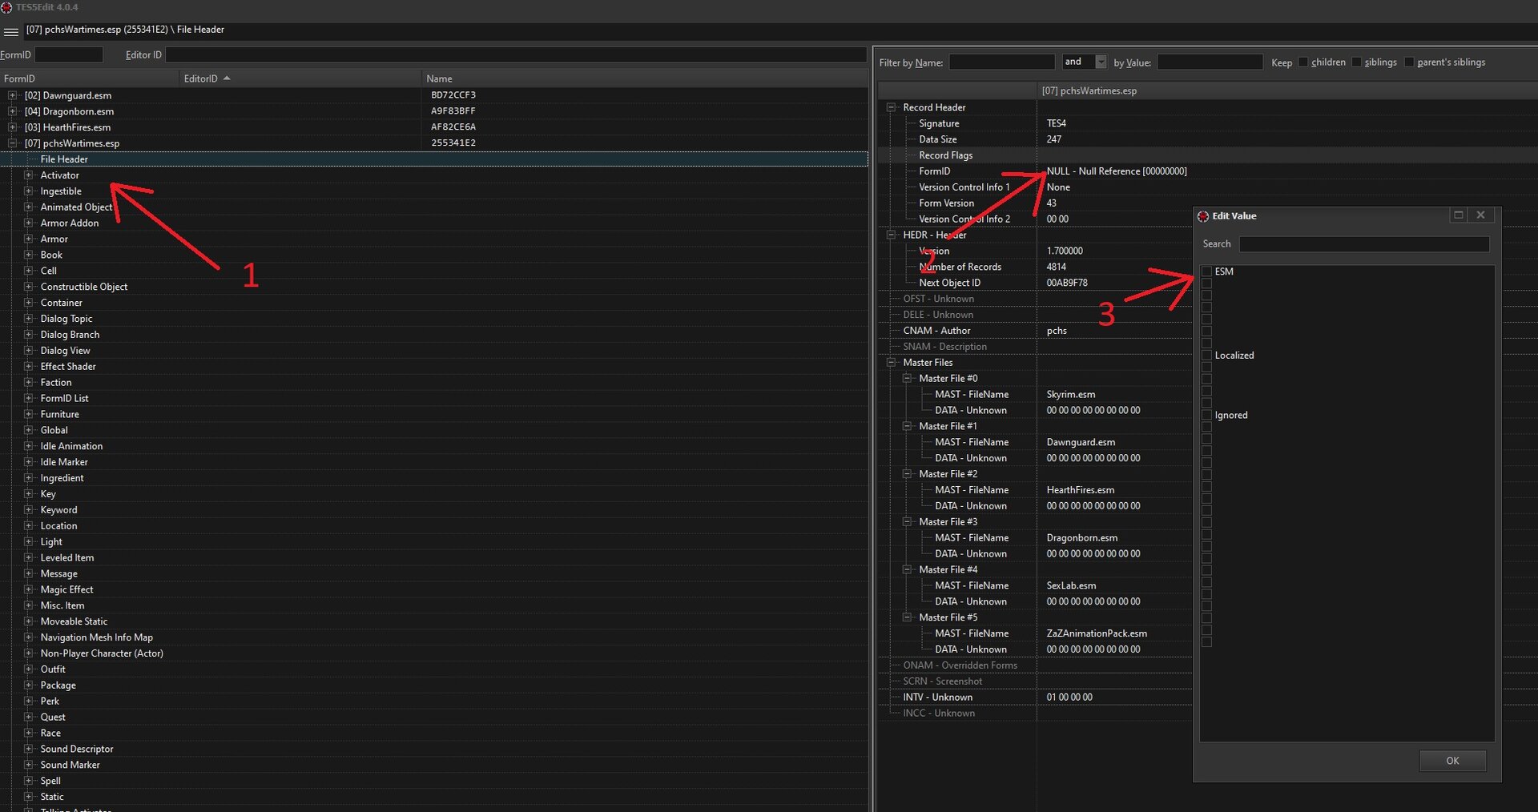This screenshot has height=812, width=1538.
Task: Open the 'and' filter operator dropdown
Action: coord(1101,62)
